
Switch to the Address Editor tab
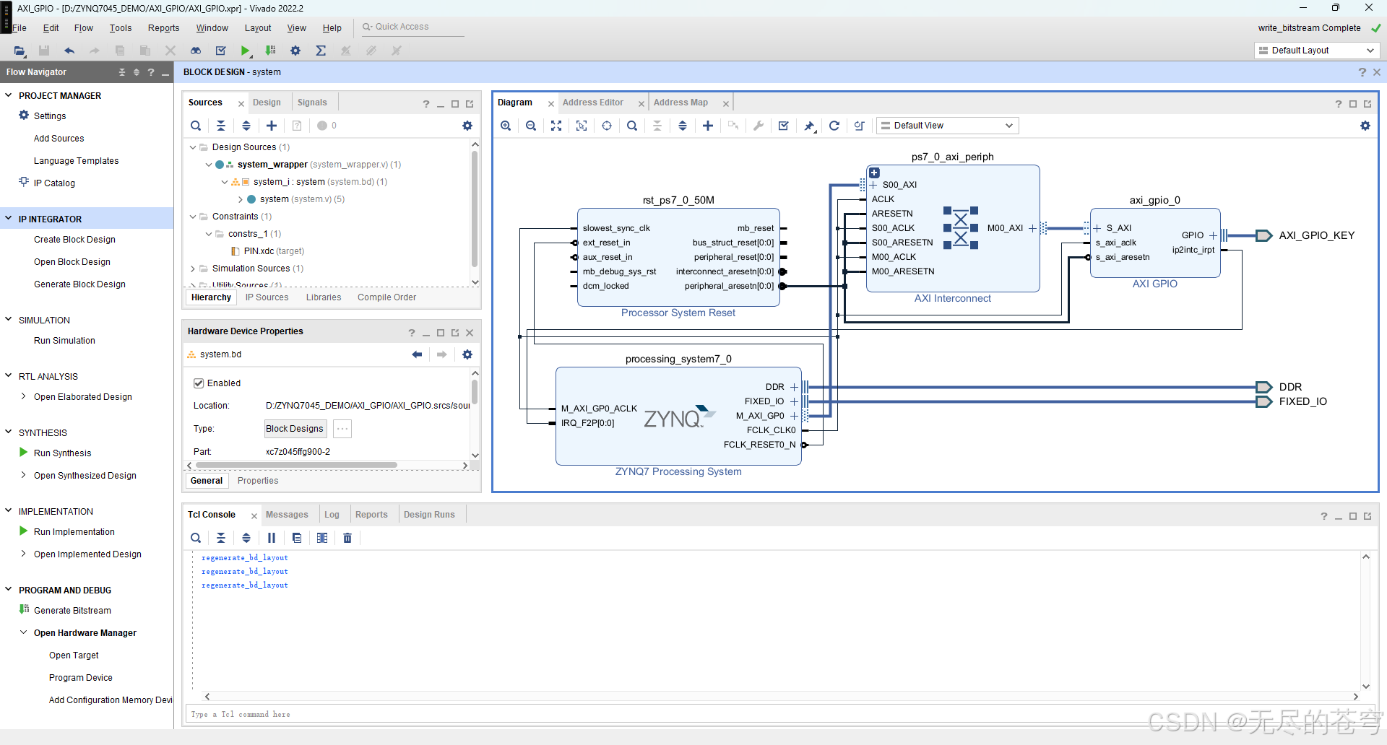[593, 103]
